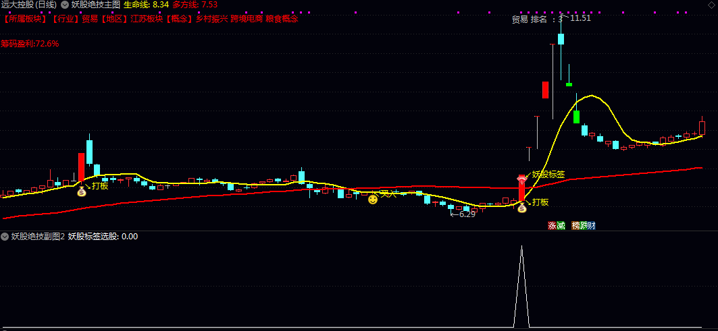Click the blue 财 tag icon
Image resolution: width=718 pixels, height=331 pixels.
click(x=591, y=225)
